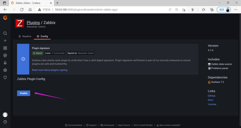
Task: Click the Level: Community badge
Action: tap(55, 53)
